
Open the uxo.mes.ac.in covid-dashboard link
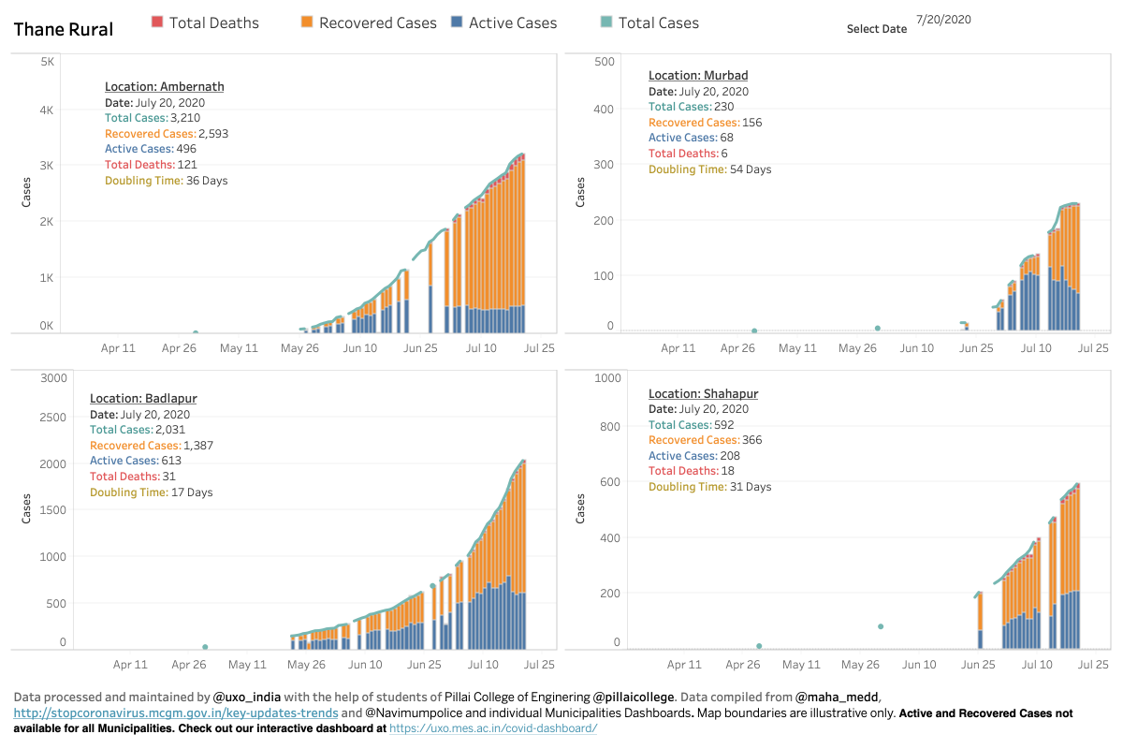(x=493, y=727)
